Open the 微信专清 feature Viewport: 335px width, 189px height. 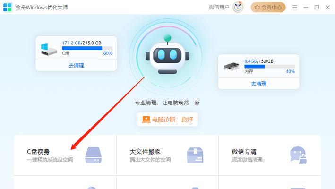click(270, 155)
